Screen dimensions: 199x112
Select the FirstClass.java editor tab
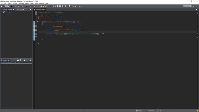coord(39,10)
